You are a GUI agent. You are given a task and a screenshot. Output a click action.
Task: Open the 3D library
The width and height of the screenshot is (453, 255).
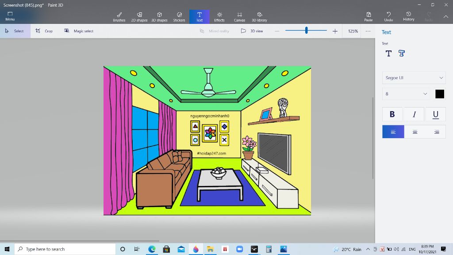259,17
